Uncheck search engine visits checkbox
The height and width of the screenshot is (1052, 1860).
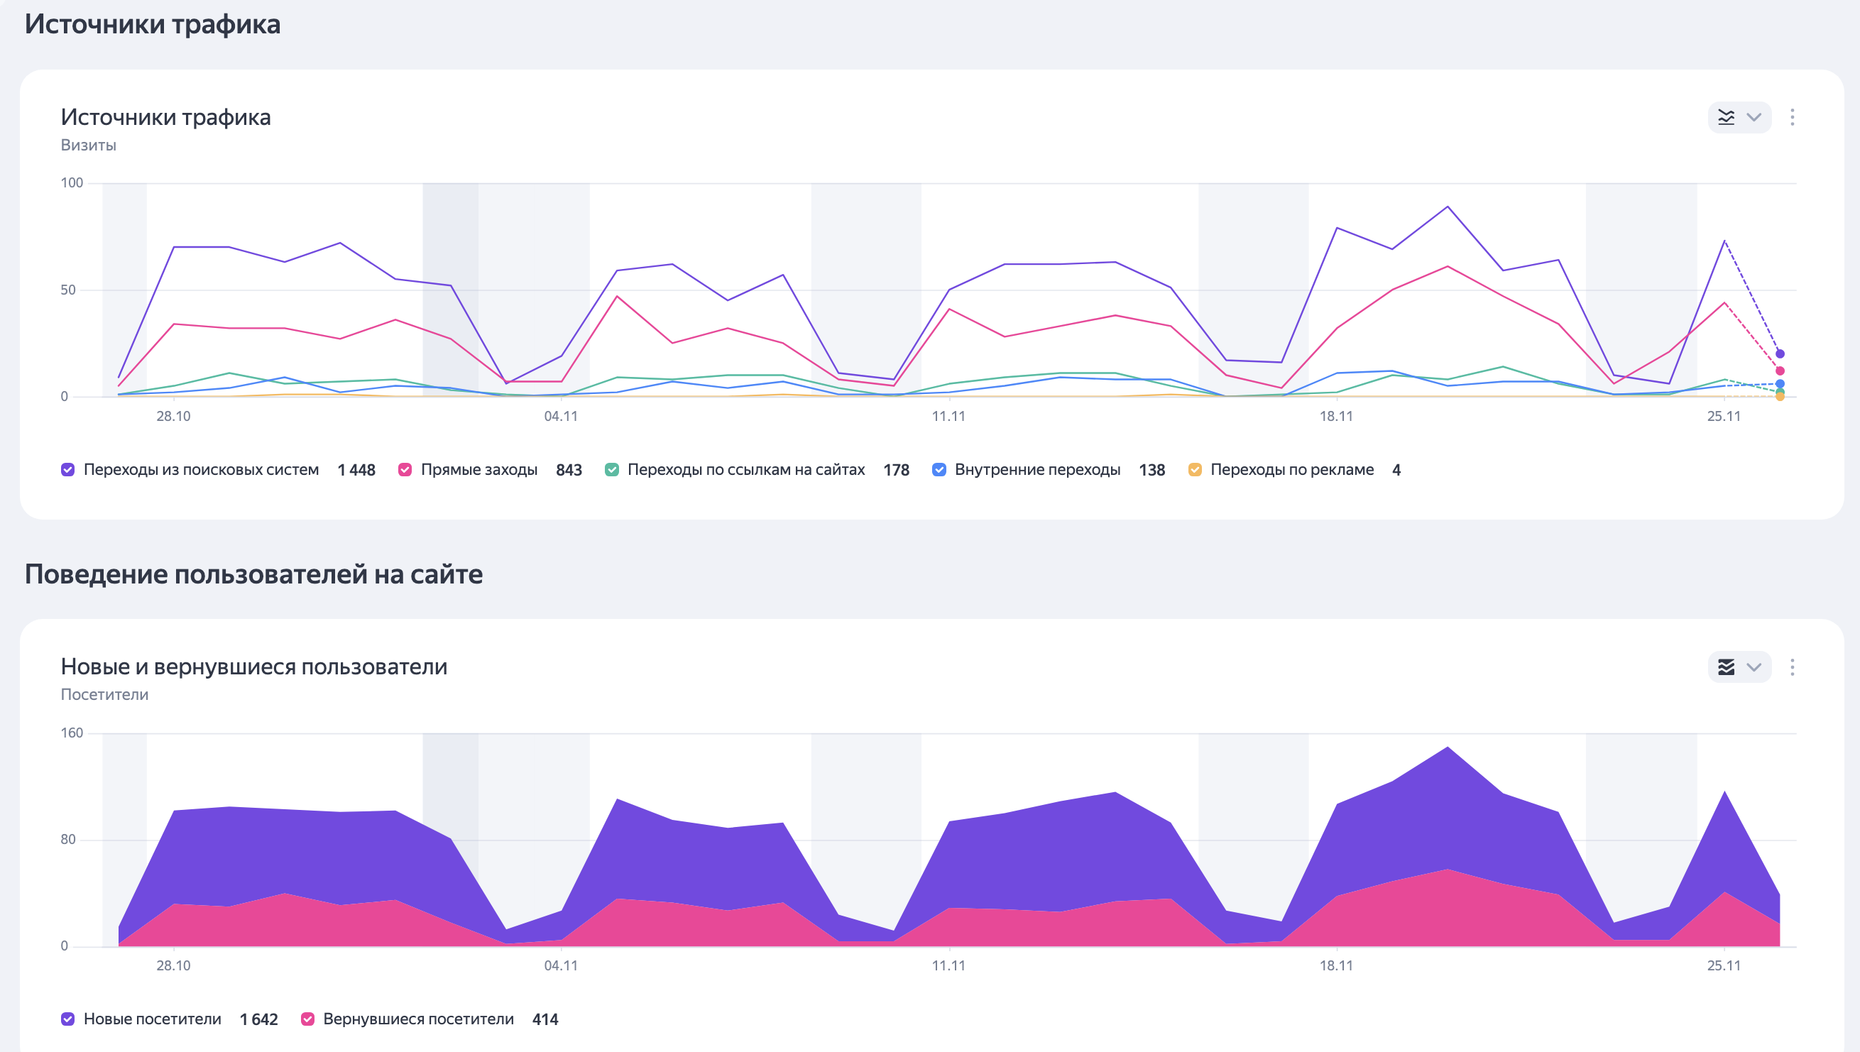pyautogui.click(x=68, y=470)
